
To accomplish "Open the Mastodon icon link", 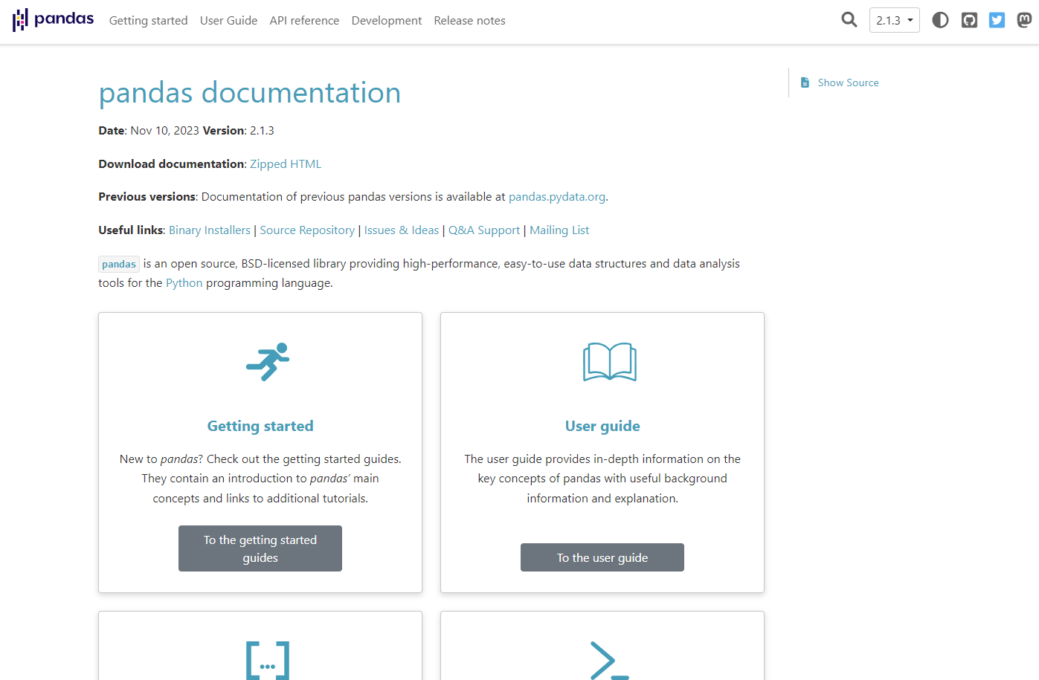I will click(1024, 20).
